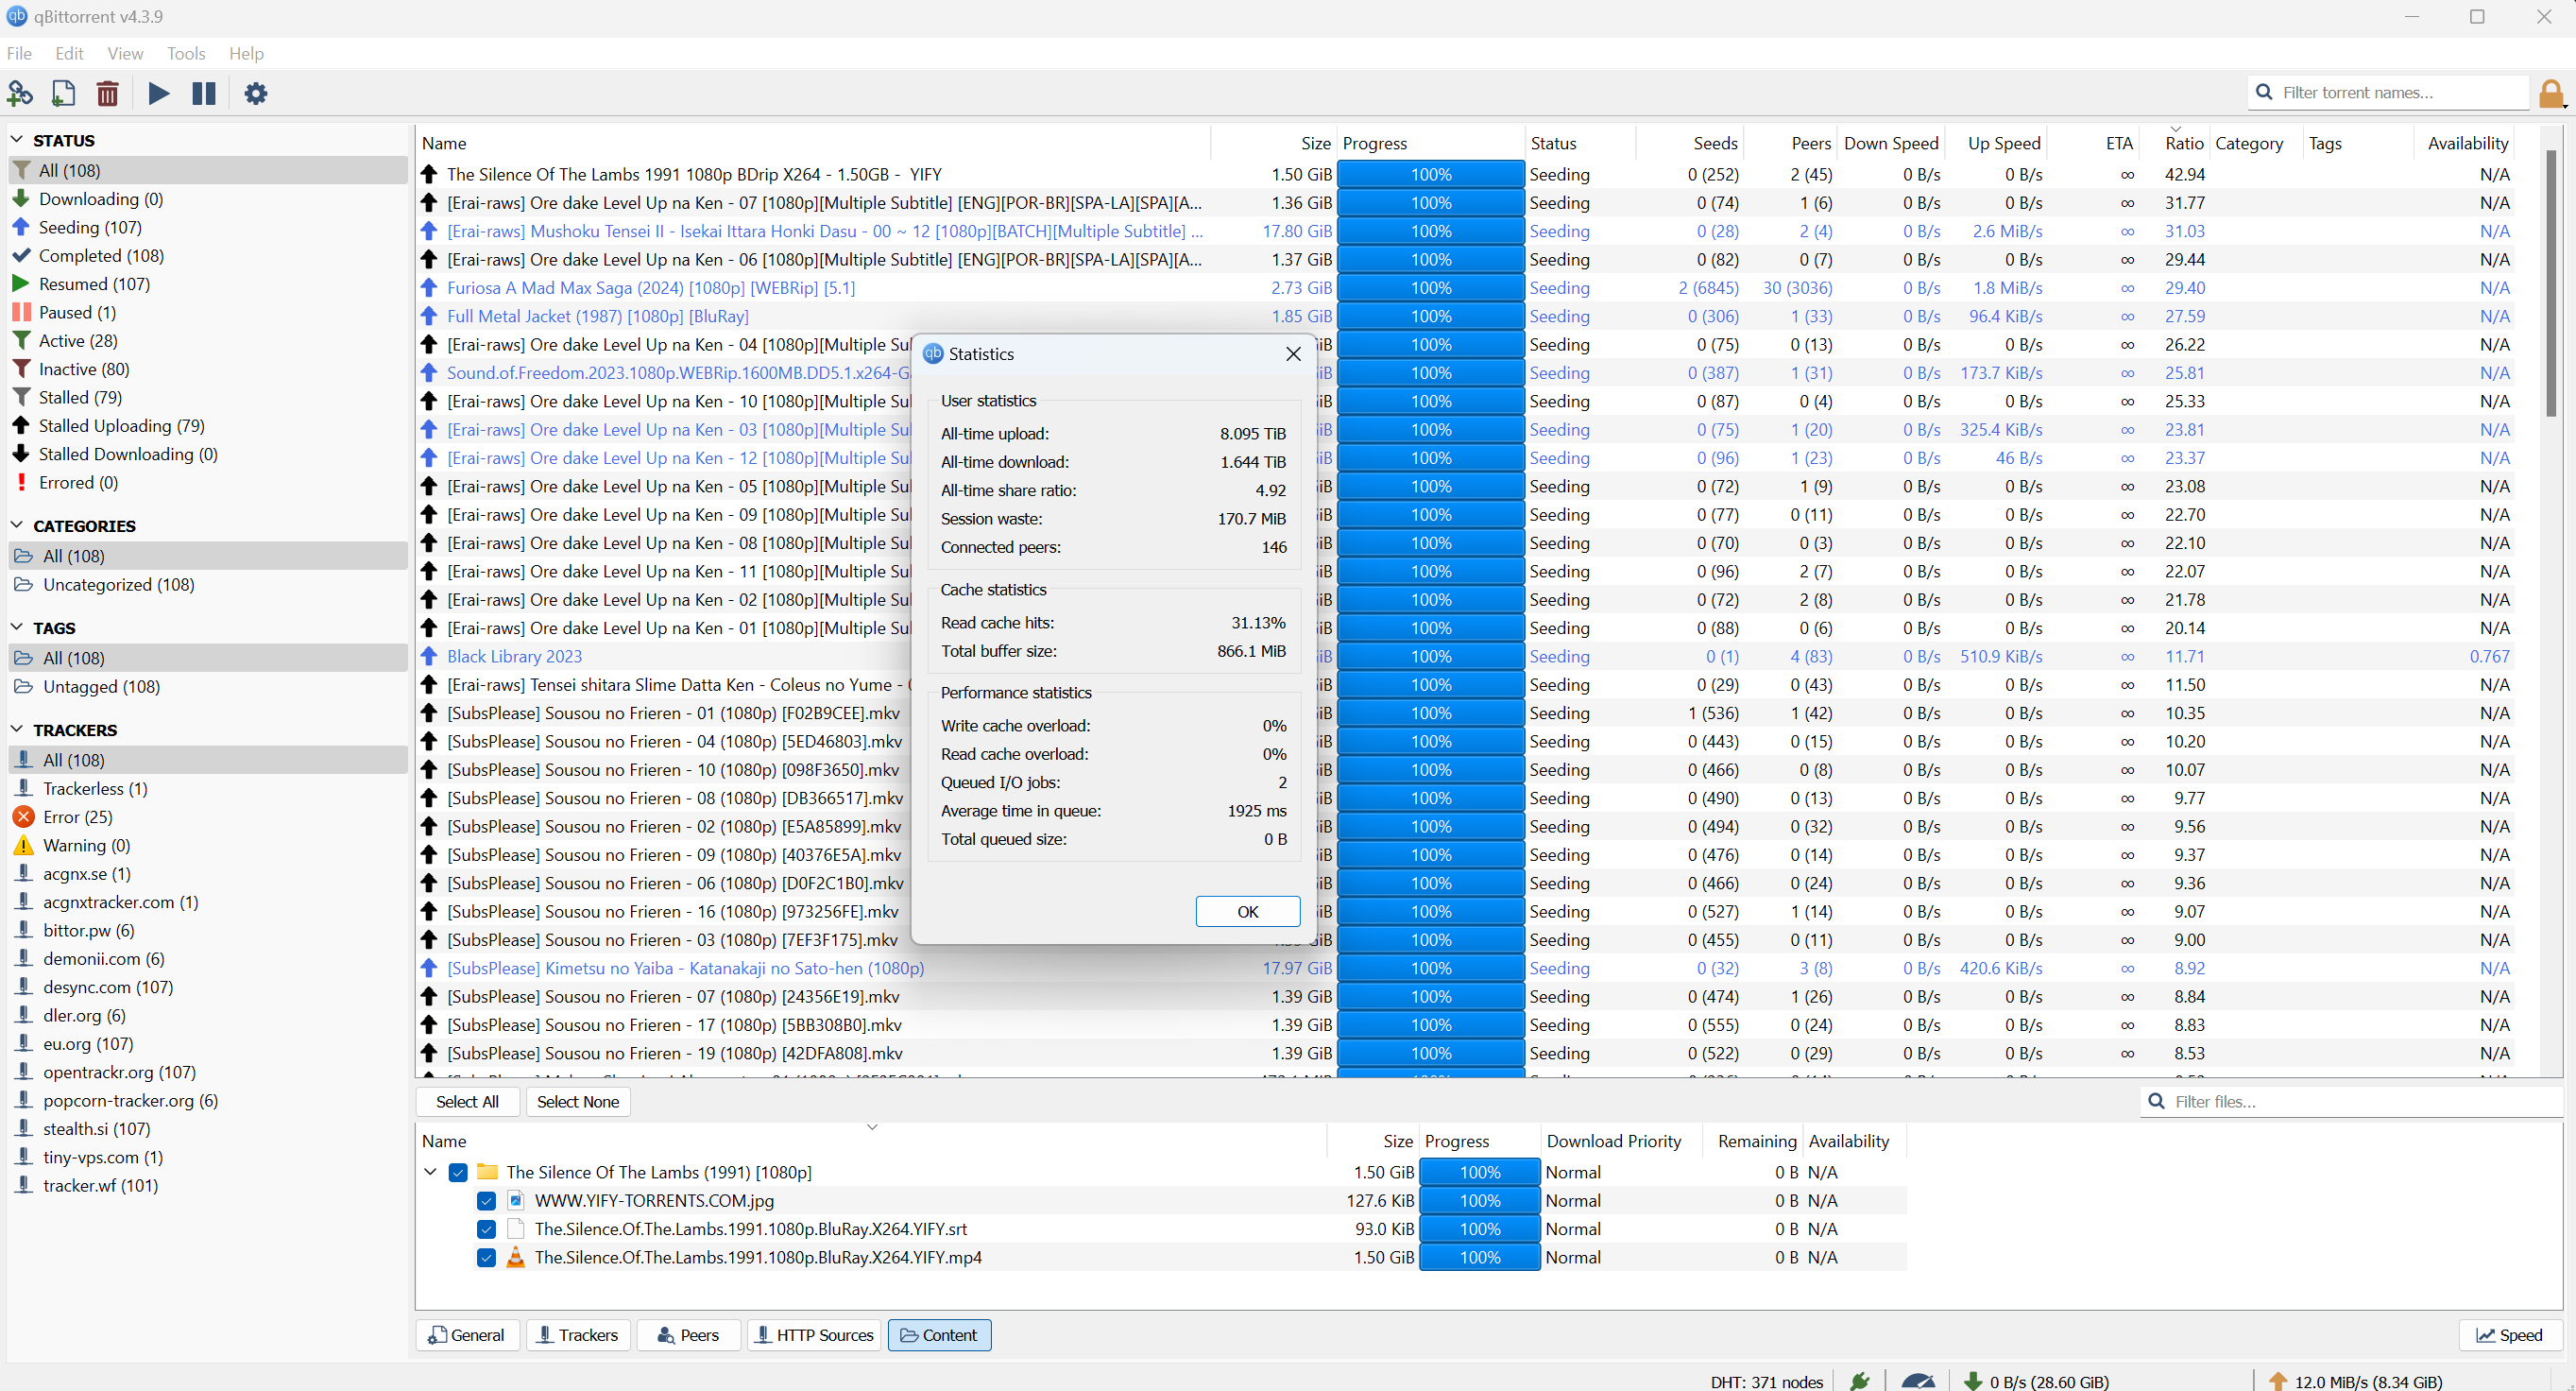Click progress bar of Black Library 2023 torrent
2576x1391 pixels.
point(1430,657)
